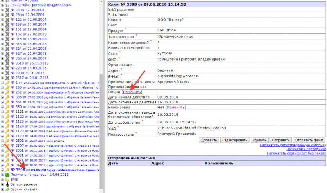This screenshot has height=193, width=327.
Task: Click the green info icon beside Получить не удалось
Action: pyautogui.click(x=7, y=175)
